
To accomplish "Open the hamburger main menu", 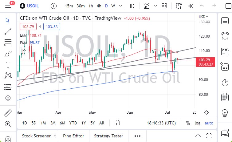I will tap(8, 6).
